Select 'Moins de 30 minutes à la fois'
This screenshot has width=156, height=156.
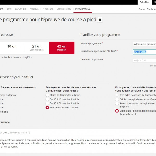coord(47,95)
